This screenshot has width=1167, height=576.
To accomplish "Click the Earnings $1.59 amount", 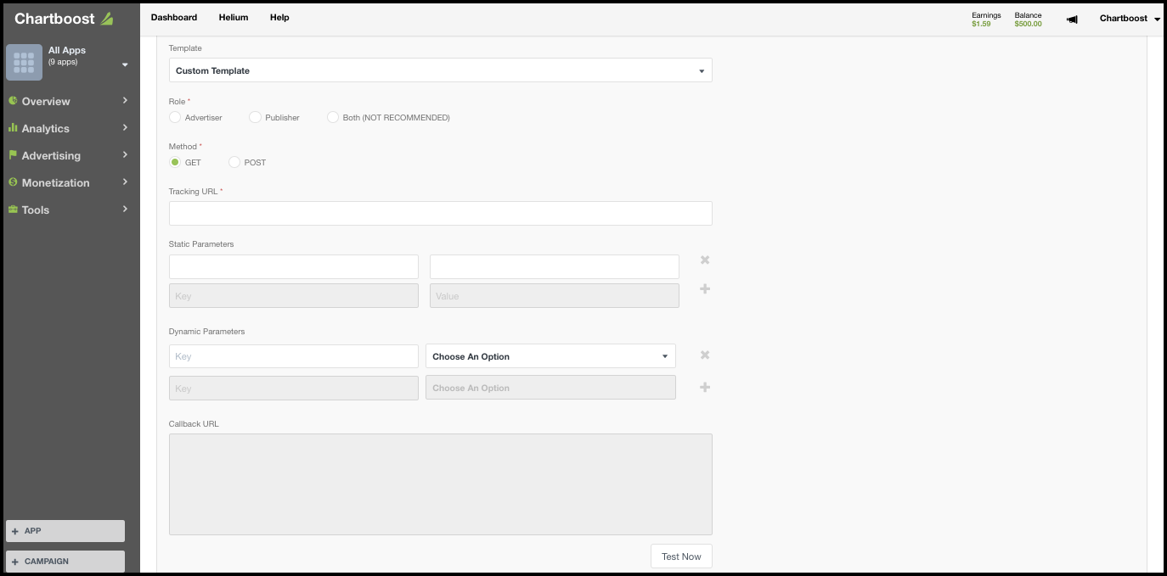I will pyautogui.click(x=981, y=24).
